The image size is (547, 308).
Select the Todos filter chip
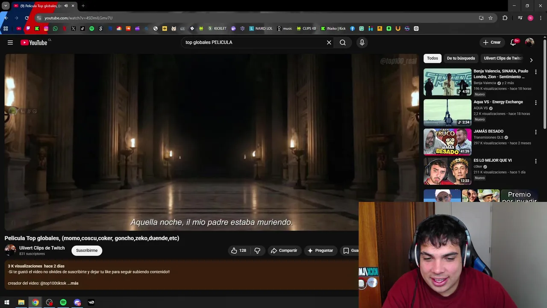(432, 58)
